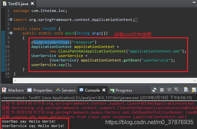The width and height of the screenshot is (197, 129).
Task: Minimize the editor area with the top-right bar
Action: coord(194,2)
